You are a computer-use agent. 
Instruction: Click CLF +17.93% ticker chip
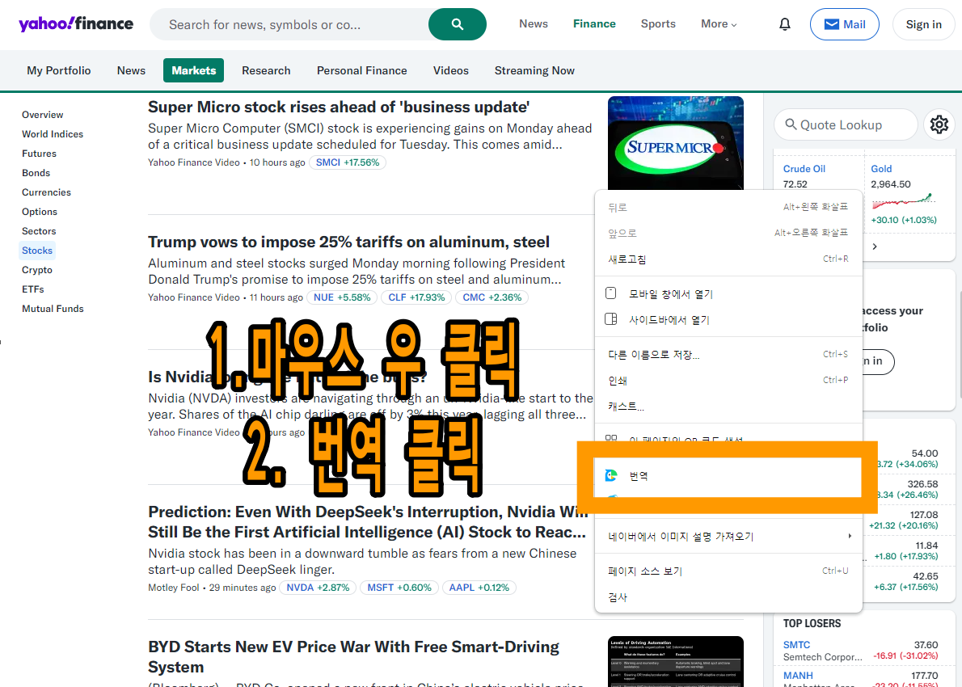(x=416, y=297)
